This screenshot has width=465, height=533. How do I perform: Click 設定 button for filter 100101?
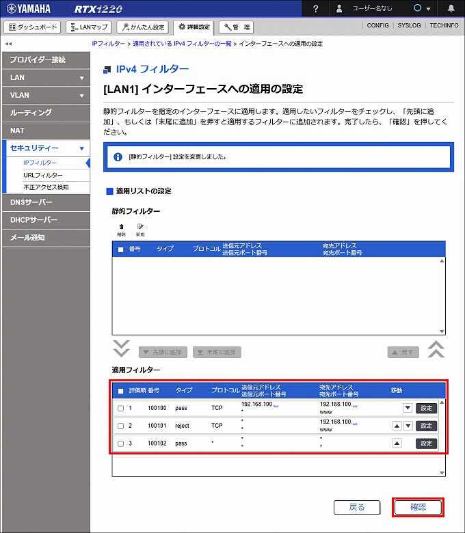[x=426, y=426]
